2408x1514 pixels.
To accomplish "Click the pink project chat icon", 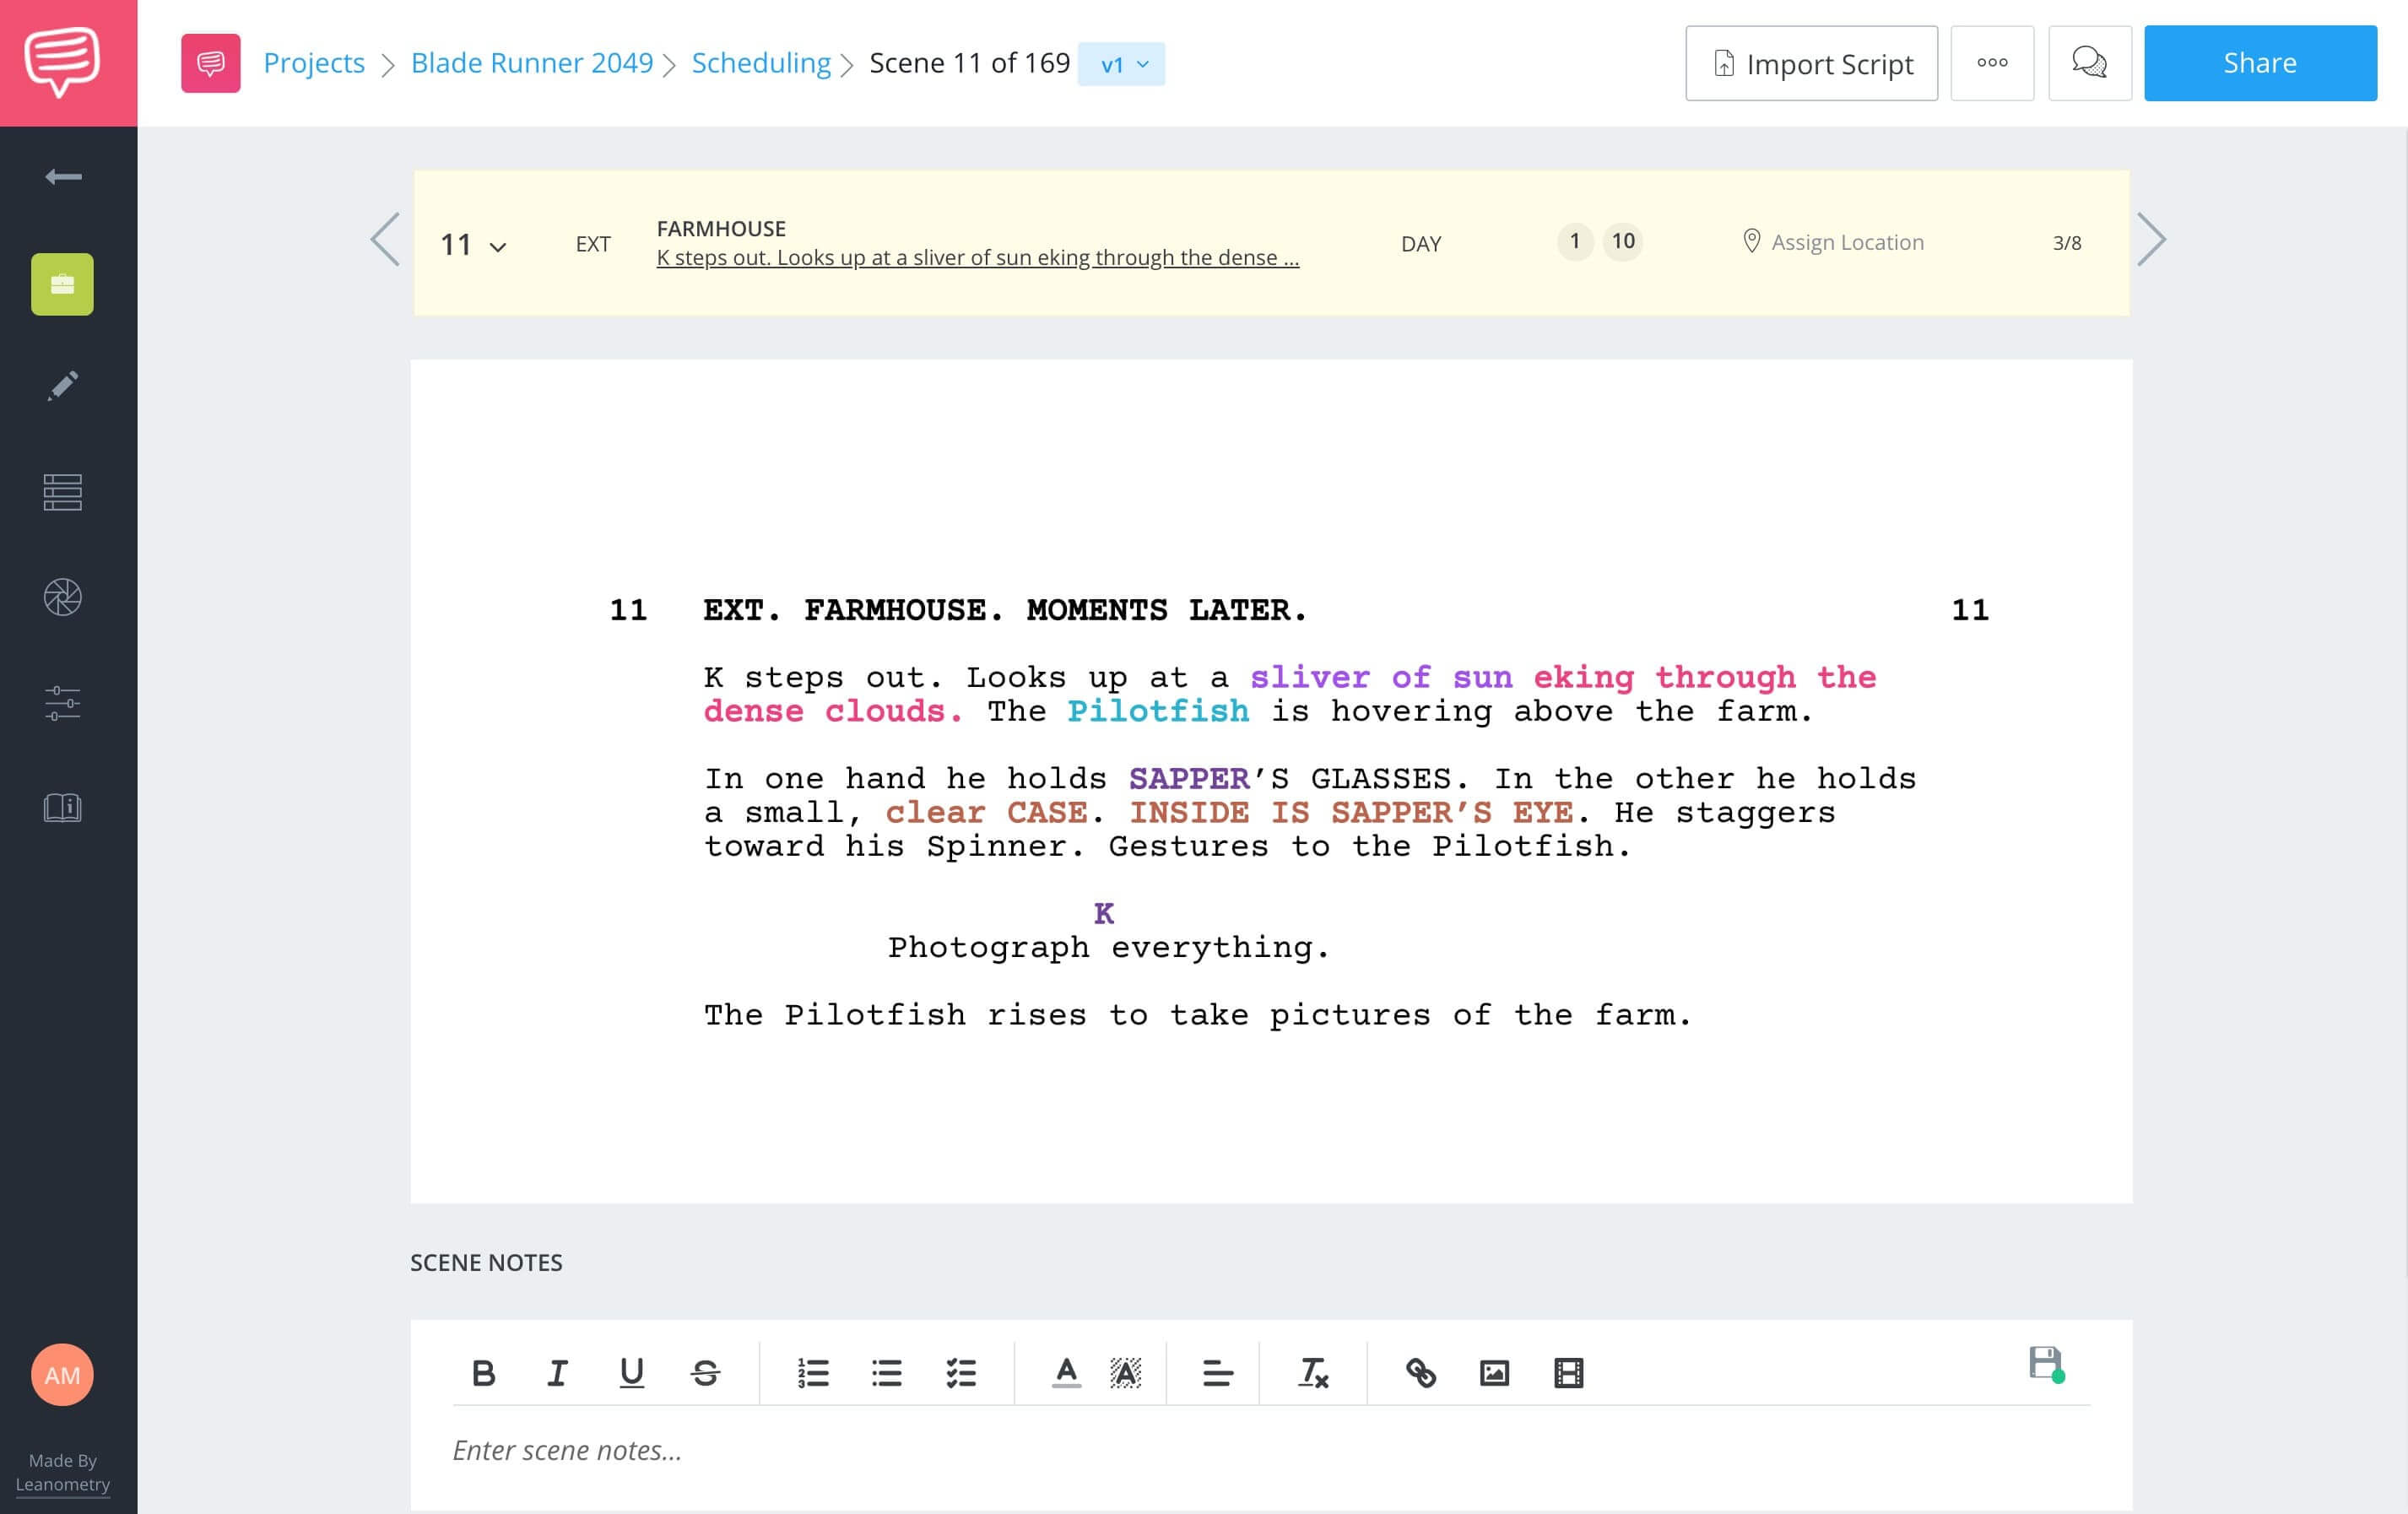I will pos(211,63).
